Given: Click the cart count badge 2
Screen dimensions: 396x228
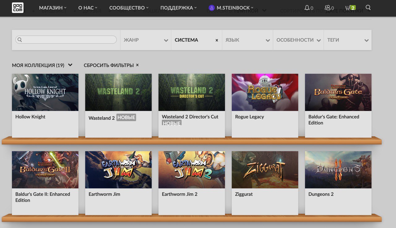Looking at the screenshot, I should coord(353,8).
